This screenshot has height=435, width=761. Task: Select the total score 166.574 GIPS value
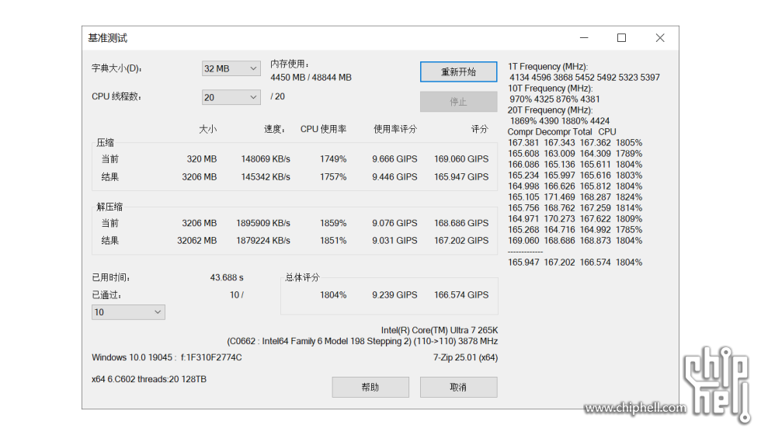coord(461,295)
